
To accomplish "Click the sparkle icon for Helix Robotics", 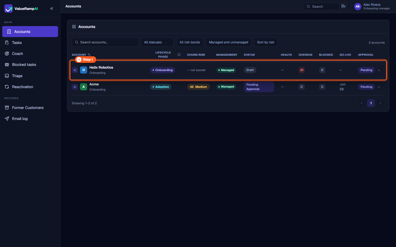I will tap(75, 70).
